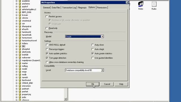
Task: Select the jobsfunda database icon
Action: pos(20,52)
